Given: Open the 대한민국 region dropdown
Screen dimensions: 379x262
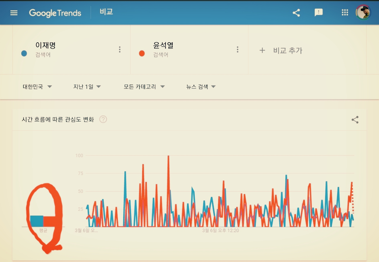Looking at the screenshot, I should 38,87.
